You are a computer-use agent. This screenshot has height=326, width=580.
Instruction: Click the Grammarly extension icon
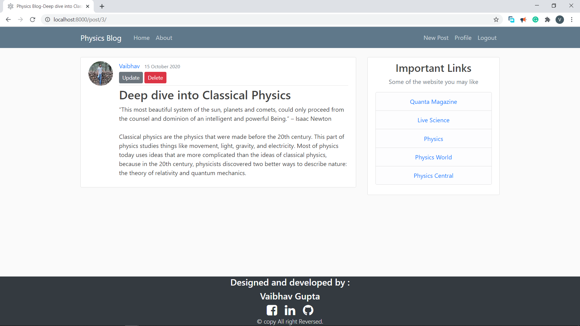click(535, 20)
